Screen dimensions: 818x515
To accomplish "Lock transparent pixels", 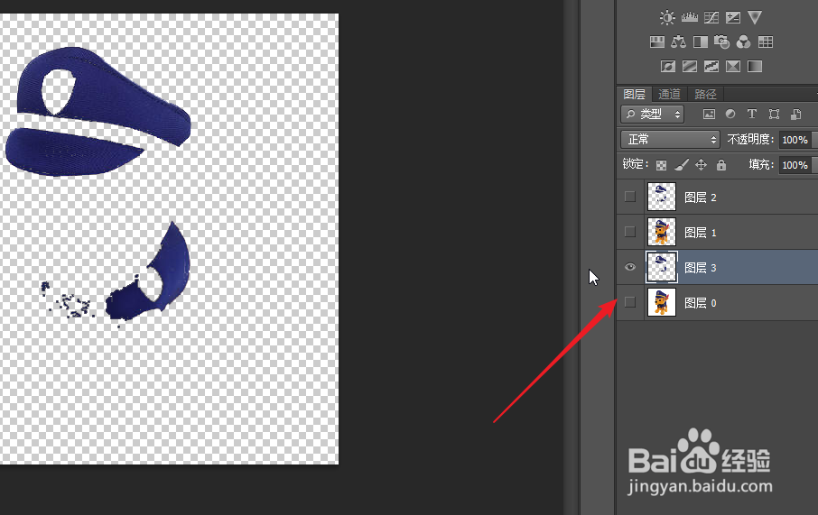I will (x=661, y=165).
